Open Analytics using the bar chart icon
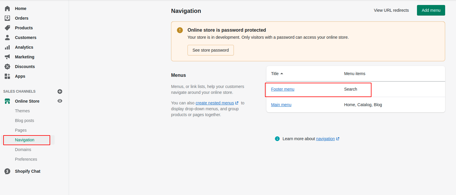This screenshot has width=456, height=195. point(7,47)
